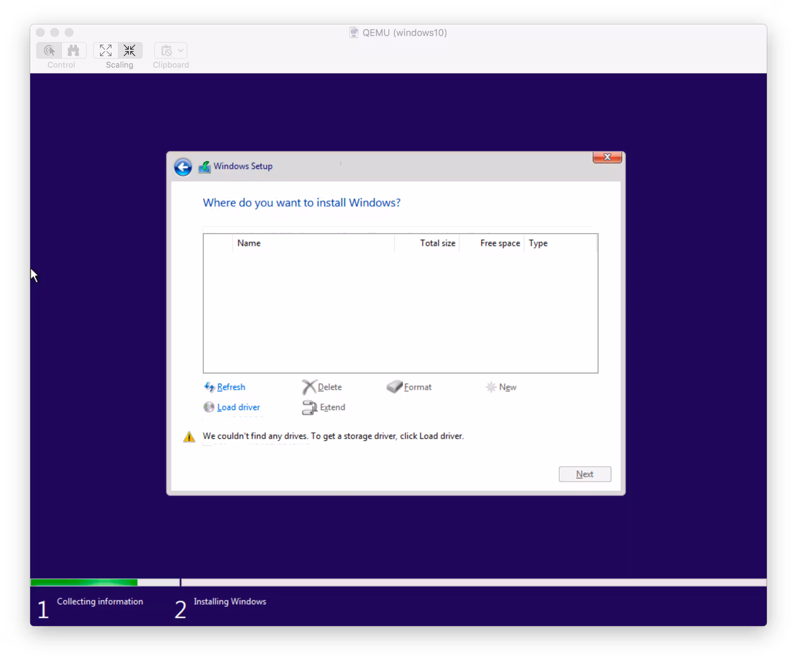The height and width of the screenshot is (662, 797).
Task: Click the Name column header
Action: (x=249, y=243)
